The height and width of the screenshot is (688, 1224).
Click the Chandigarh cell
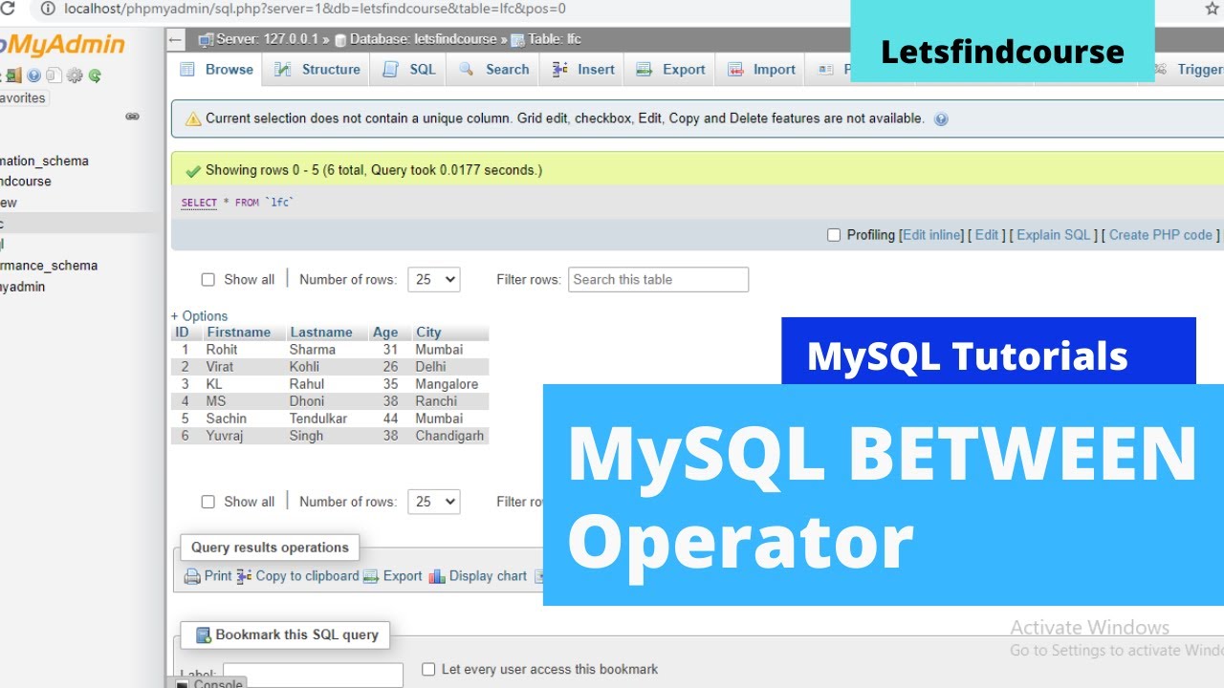coord(449,436)
